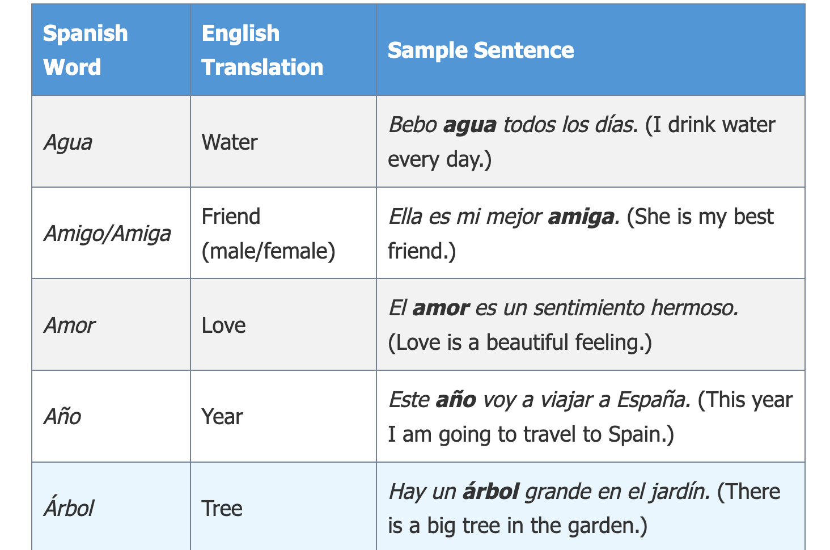Click the Year translation cell
This screenshot has height=550, width=830.
pyautogui.click(x=283, y=416)
